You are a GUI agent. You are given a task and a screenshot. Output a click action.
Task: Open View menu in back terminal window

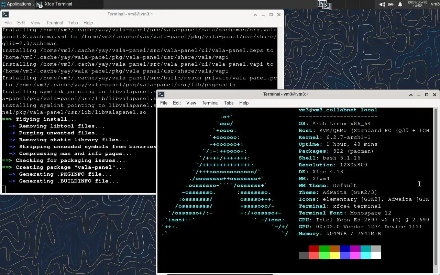click(x=35, y=23)
